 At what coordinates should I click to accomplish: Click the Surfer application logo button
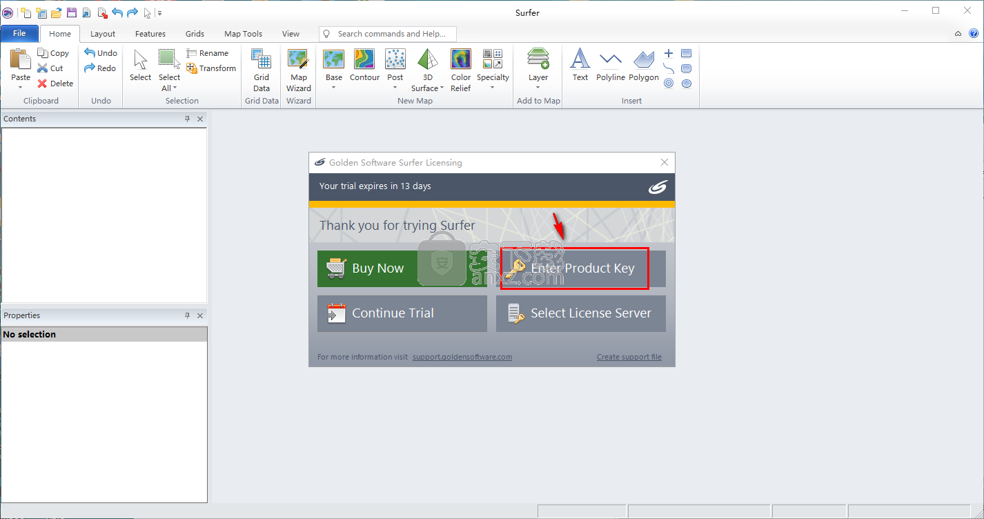coord(8,12)
